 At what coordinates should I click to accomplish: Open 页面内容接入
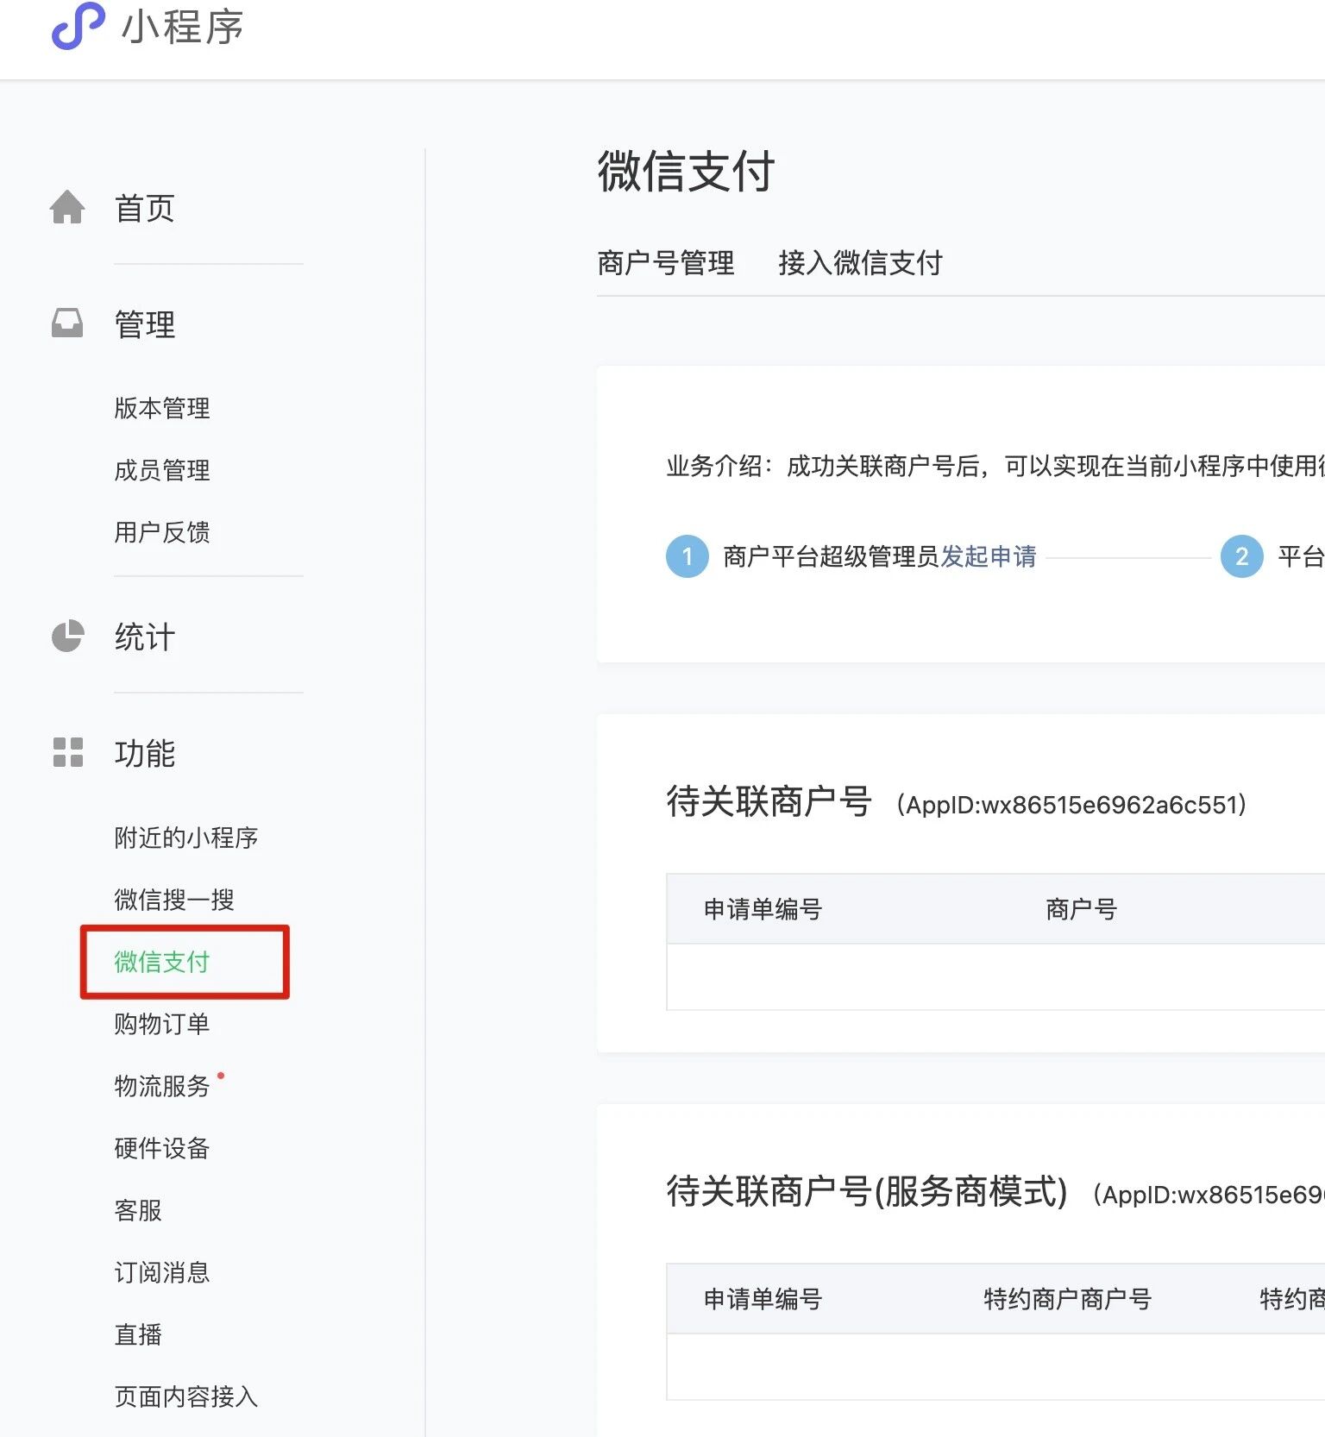pos(186,1396)
